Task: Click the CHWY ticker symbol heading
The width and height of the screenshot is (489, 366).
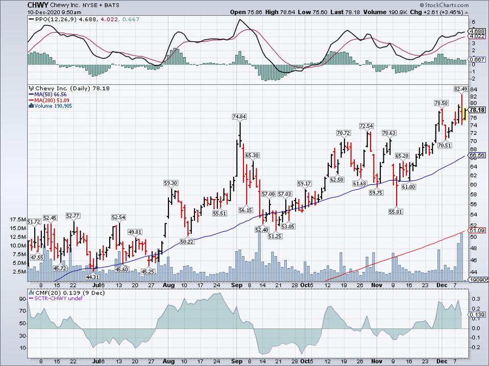Action: click(x=38, y=5)
